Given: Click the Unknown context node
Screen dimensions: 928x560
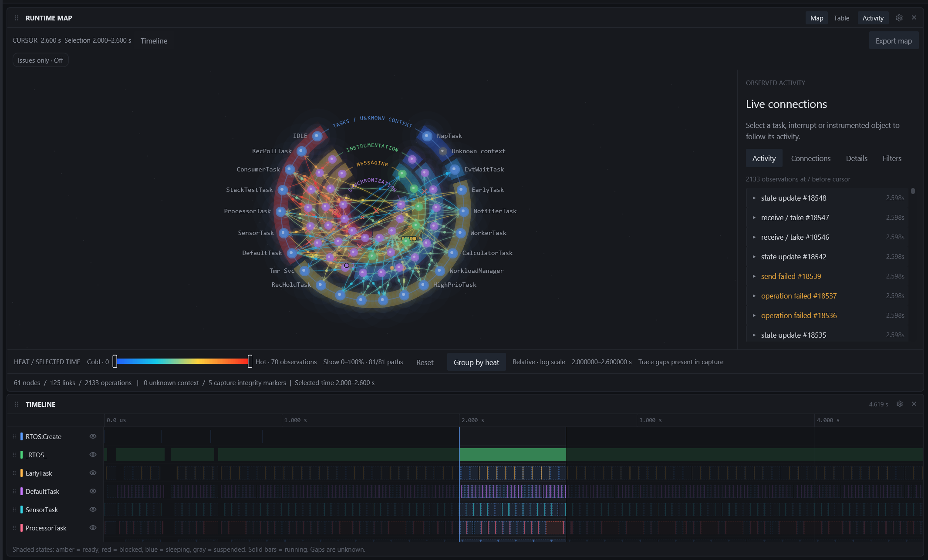Looking at the screenshot, I should [x=442, y=151].
